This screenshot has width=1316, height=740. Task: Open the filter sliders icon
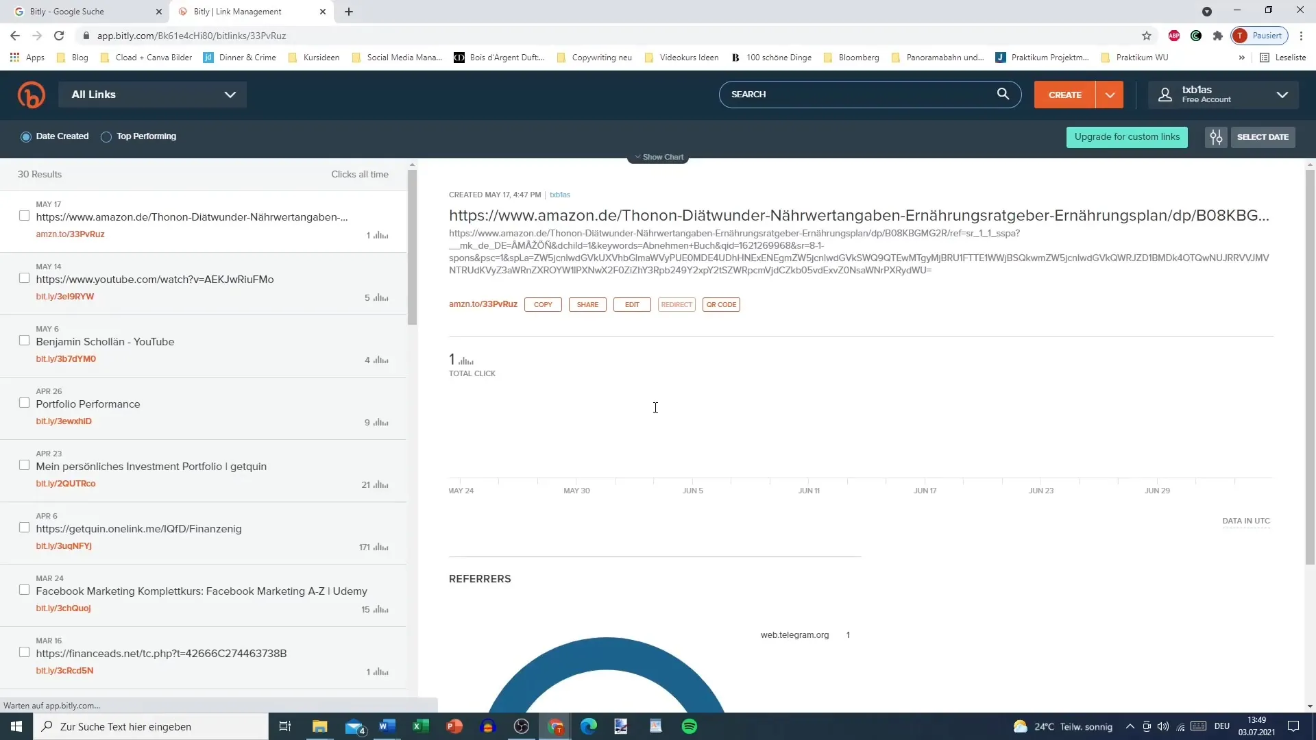coord(1216,137)
